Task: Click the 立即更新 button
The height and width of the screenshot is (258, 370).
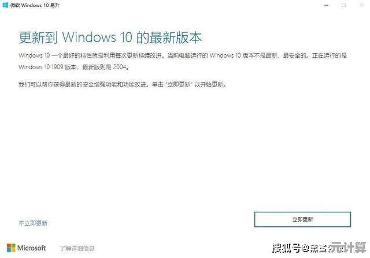Action: (x=302, y=219)
